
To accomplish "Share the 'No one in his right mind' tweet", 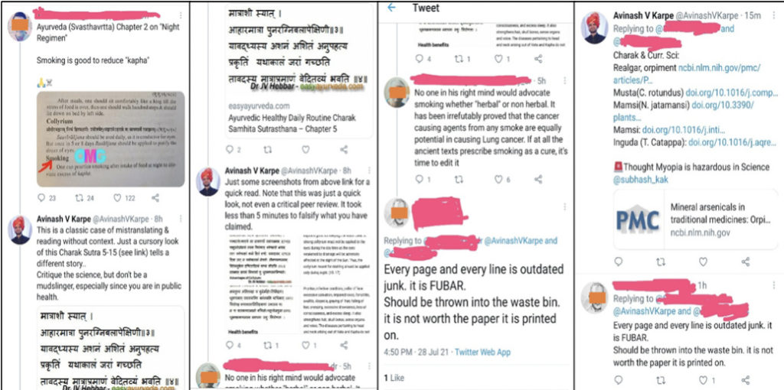I will point(538,179).
